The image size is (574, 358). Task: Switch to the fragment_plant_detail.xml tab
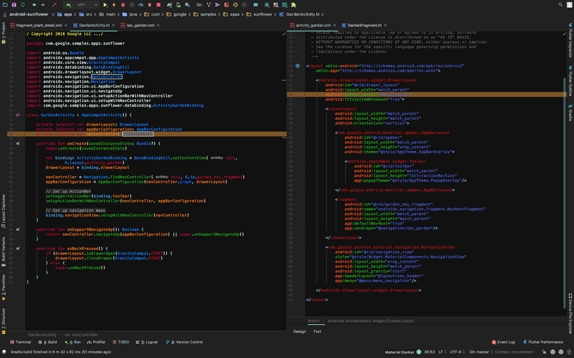pos(39,25)
